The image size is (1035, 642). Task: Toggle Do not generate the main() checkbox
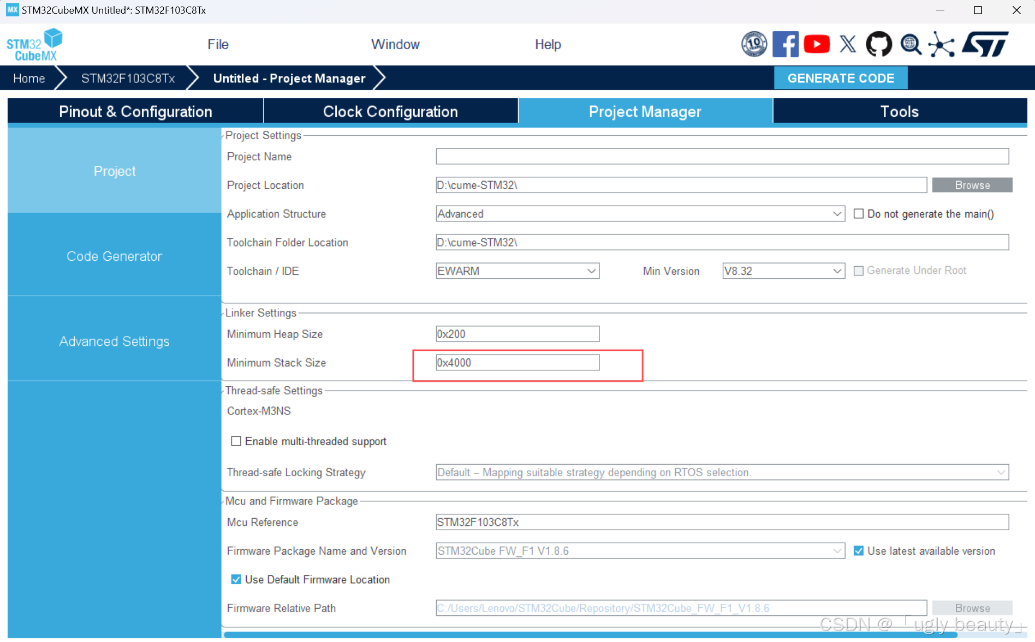859,214
